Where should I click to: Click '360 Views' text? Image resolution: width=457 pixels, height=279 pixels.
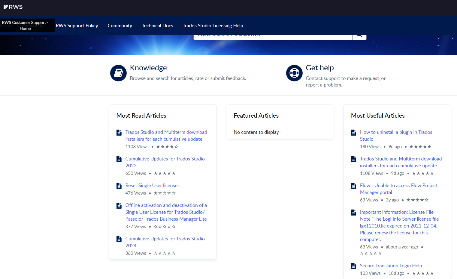136,253
